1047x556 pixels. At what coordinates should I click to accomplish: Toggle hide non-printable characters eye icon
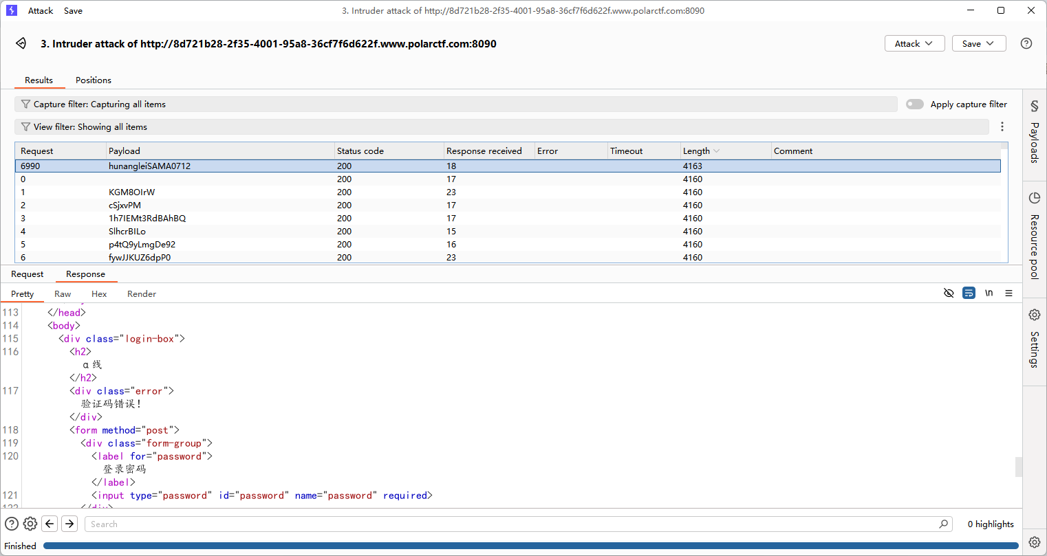tap(949, 293)
